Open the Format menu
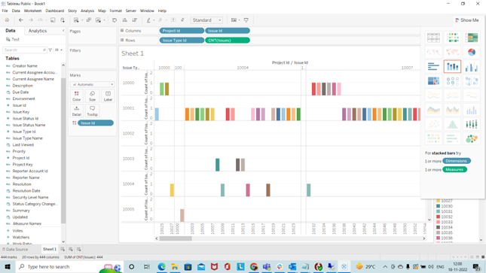 (115, 11)
